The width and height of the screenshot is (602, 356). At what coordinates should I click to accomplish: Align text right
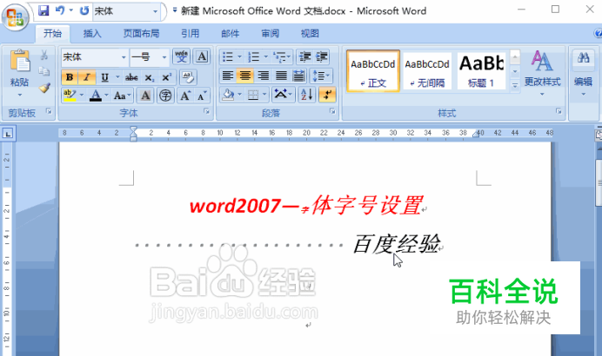pos(264,76)
